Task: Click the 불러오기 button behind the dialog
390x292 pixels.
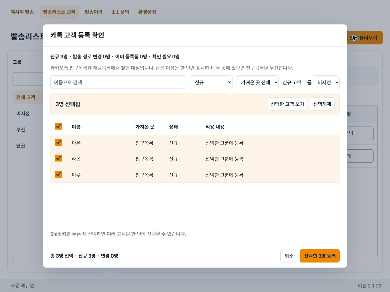Action: click(x=365, y=38)
